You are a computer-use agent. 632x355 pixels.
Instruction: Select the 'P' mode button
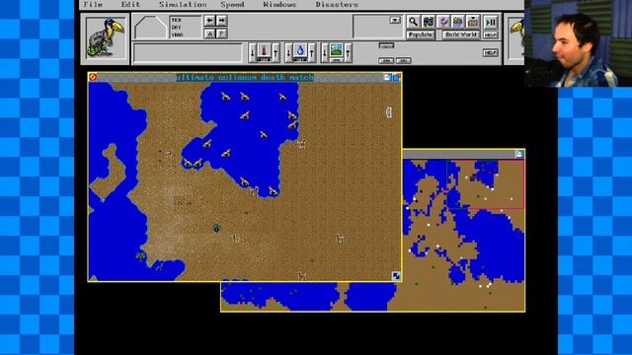click(222, 34)
